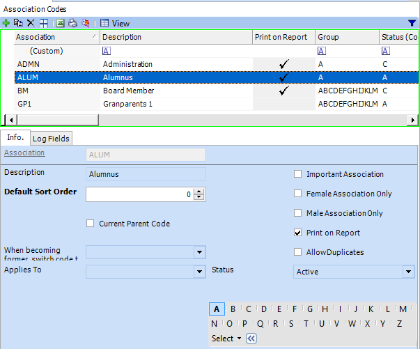Check the Female Association Only box
420x349 pixels.
297,194
